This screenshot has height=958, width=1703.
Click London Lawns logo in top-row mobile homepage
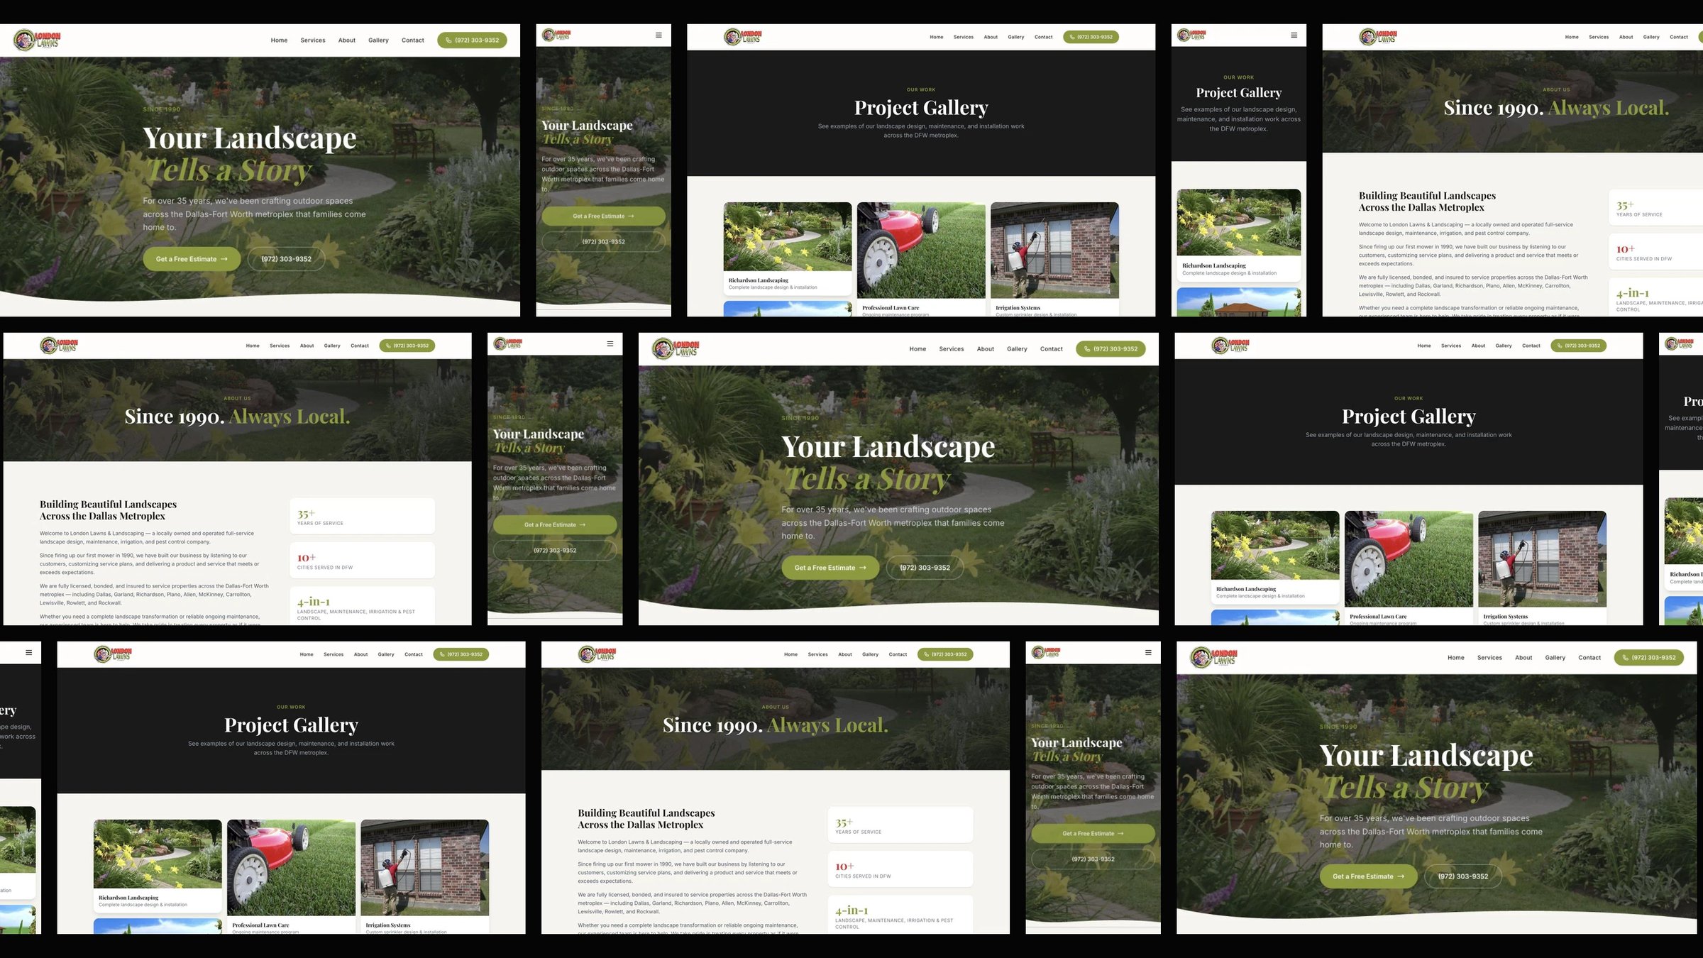(x=556, y=35)
